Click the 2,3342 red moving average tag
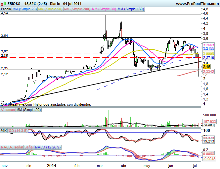 [208, 72]
